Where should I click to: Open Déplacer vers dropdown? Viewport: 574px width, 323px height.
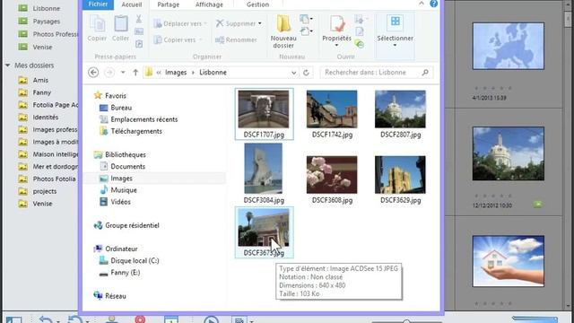(x=180, y=23)
